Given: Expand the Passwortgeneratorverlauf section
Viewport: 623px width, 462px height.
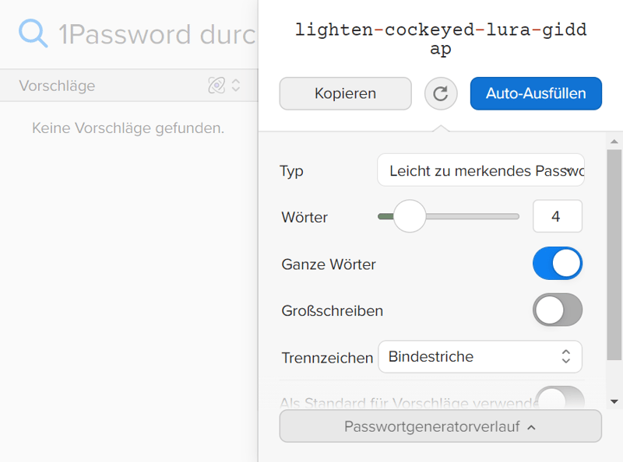Looking at the screenshot, I should 440,426.
